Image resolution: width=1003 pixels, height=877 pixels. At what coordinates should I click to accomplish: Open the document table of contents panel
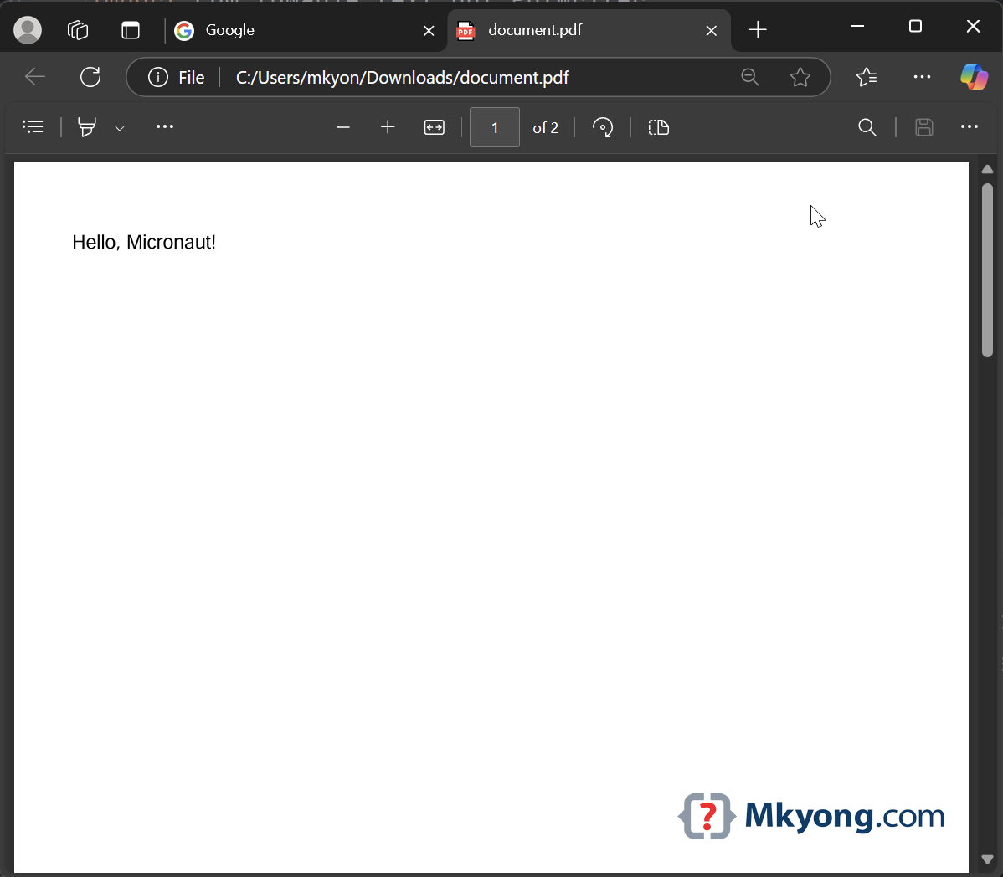pos(33,127)
